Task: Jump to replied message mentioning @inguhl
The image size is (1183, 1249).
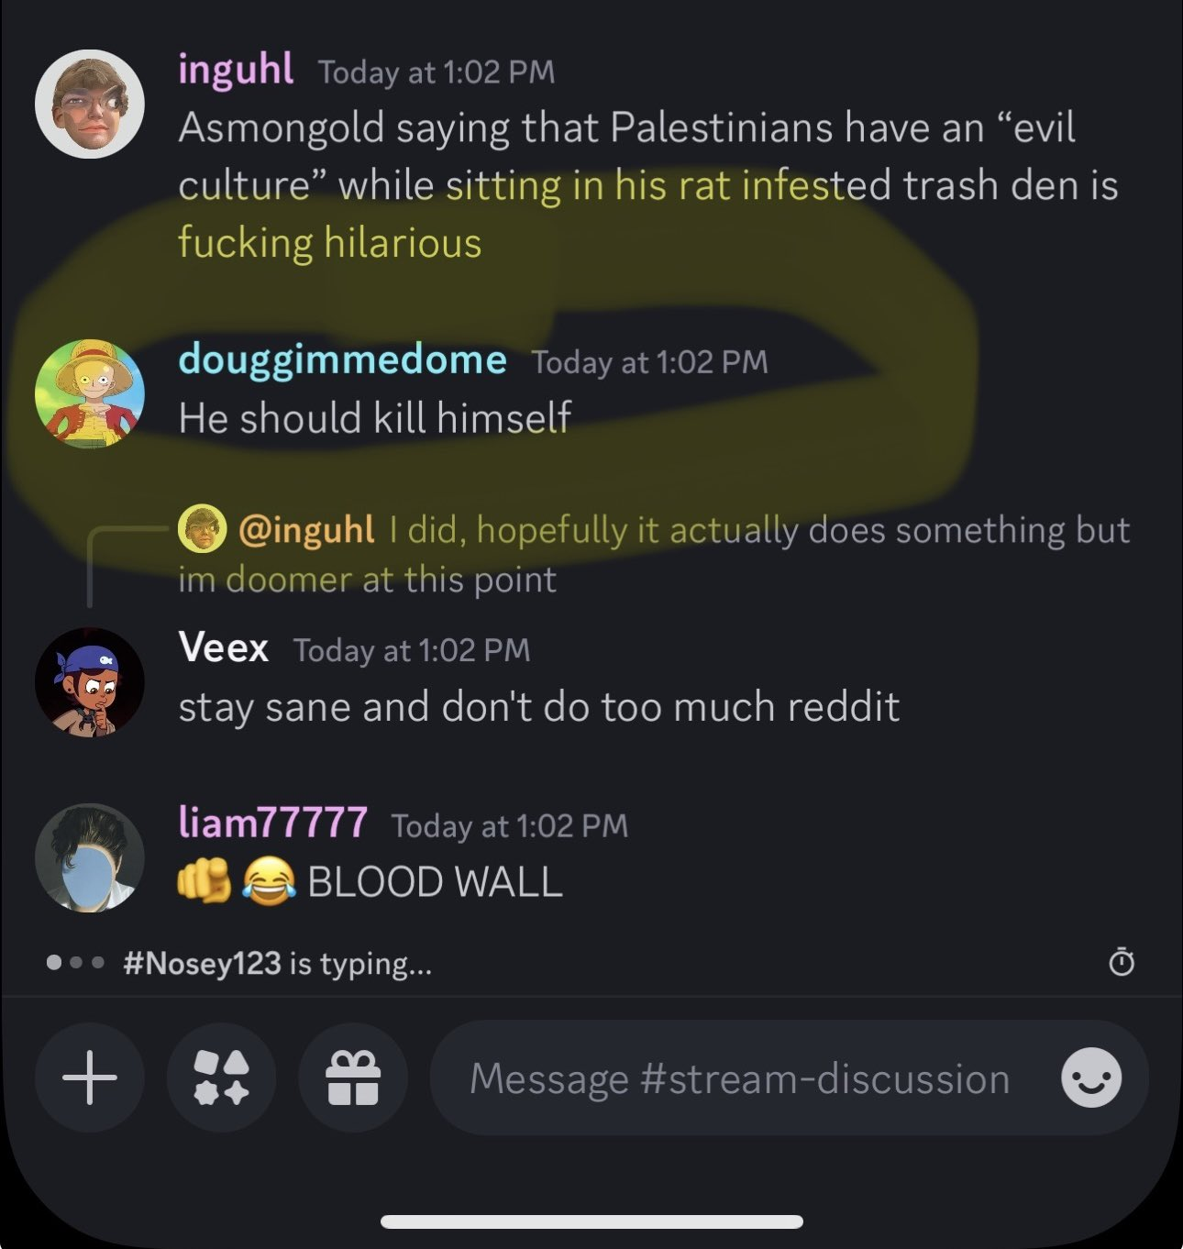Action: [x=654, y=554]
